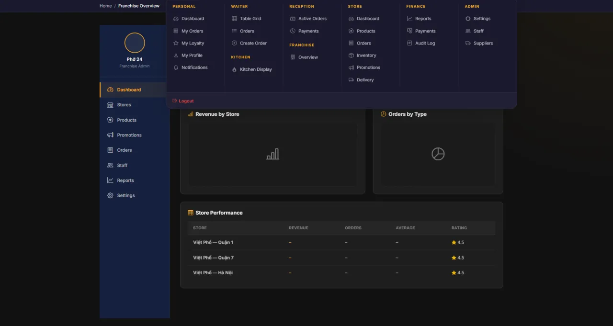Click the My Loyalty star icon

click(x=176, y=43)
